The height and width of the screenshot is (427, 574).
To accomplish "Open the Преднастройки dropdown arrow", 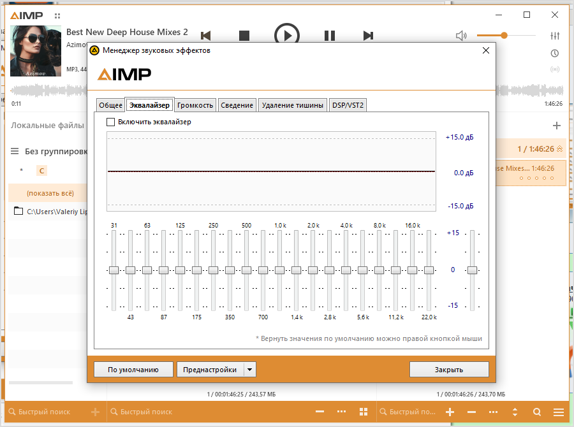I will [250, 370].
